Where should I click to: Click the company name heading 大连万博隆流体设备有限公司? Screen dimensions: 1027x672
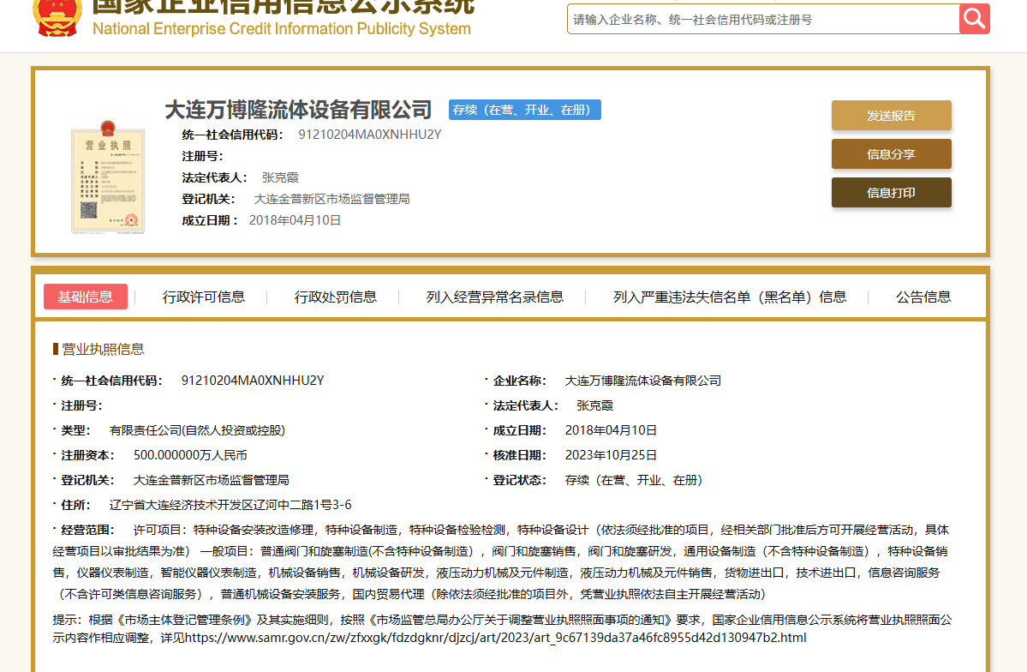[298, 110]
